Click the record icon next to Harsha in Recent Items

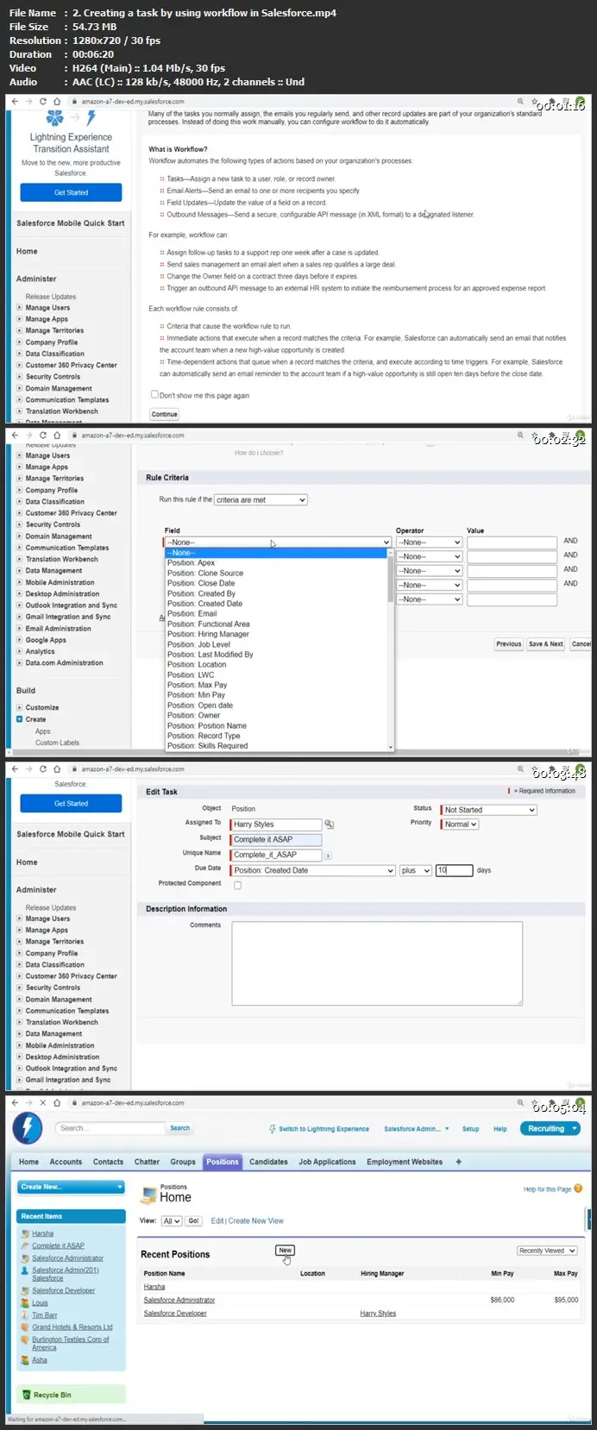tap(24, 1234)
